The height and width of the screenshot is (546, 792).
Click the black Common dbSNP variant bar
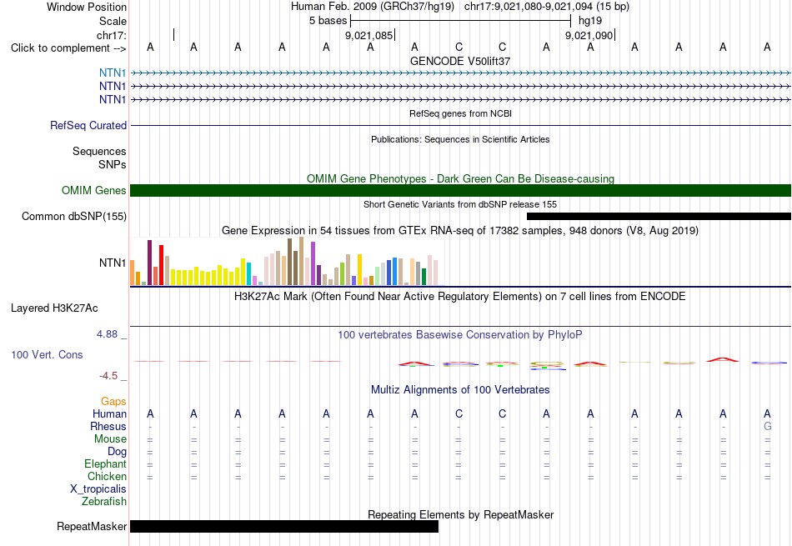[x=659, y=216]
